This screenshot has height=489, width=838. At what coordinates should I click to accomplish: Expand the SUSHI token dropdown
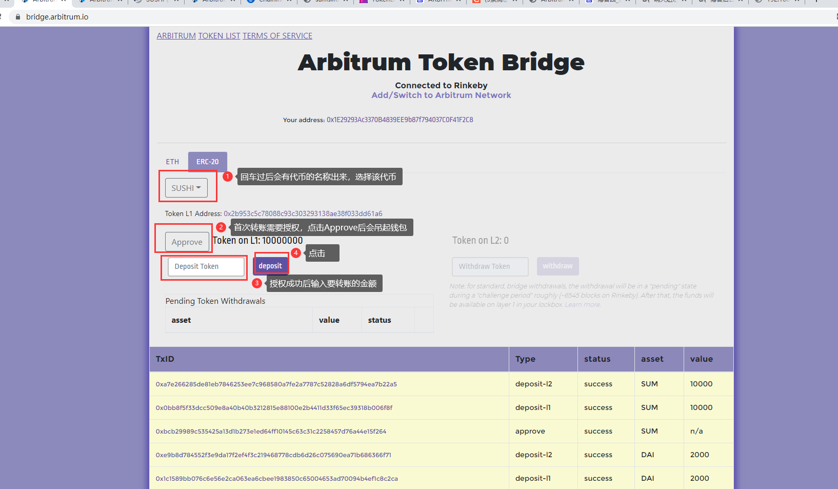pos(186,188)
